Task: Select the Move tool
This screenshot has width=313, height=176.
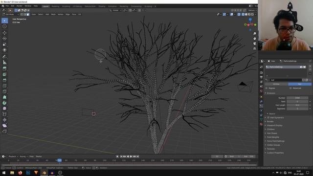Action: pos(4,33)
